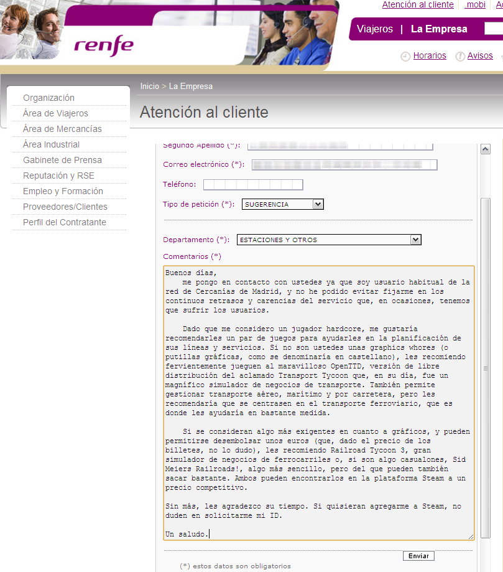
Task: Go to Horarios page
Action: (430, 56)
